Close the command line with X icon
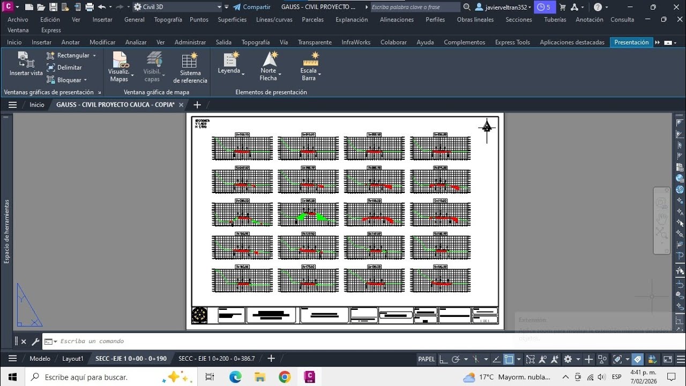This screenshot has height=386, width=686. (x=24, y=341)
